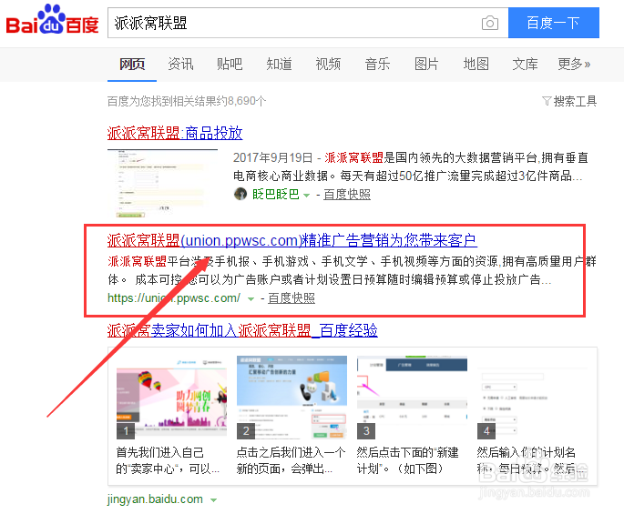Open 百度快照 for the 商品投放 result

[347, 194]
